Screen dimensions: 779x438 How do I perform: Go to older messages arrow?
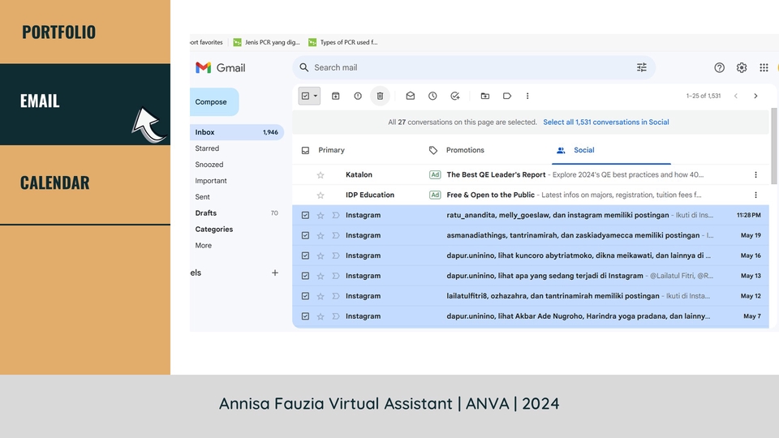[x=755, y=96]
